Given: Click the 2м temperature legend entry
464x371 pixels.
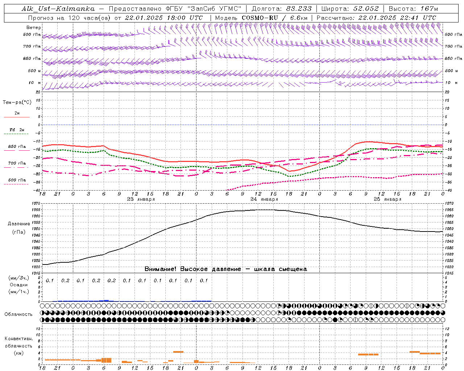Looking at the screenshot, I should click(17, 113).
